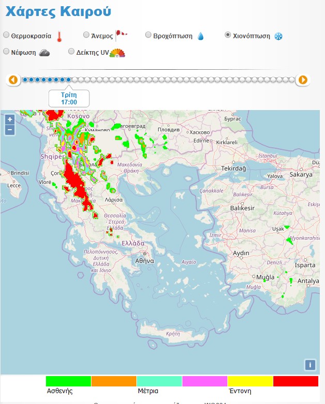Click the Manisa label on the map

[247, 230]
